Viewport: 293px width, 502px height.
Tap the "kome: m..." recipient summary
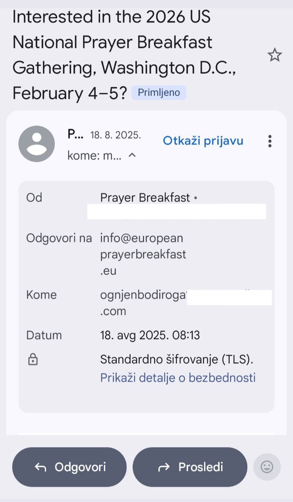click(x=94, y=156)
